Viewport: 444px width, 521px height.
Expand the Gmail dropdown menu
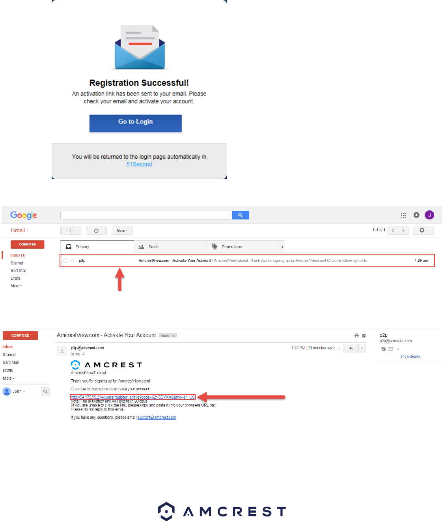[20, 231]
